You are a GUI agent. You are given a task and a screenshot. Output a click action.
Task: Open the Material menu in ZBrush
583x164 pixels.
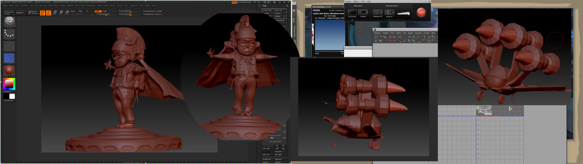point(70,5)
